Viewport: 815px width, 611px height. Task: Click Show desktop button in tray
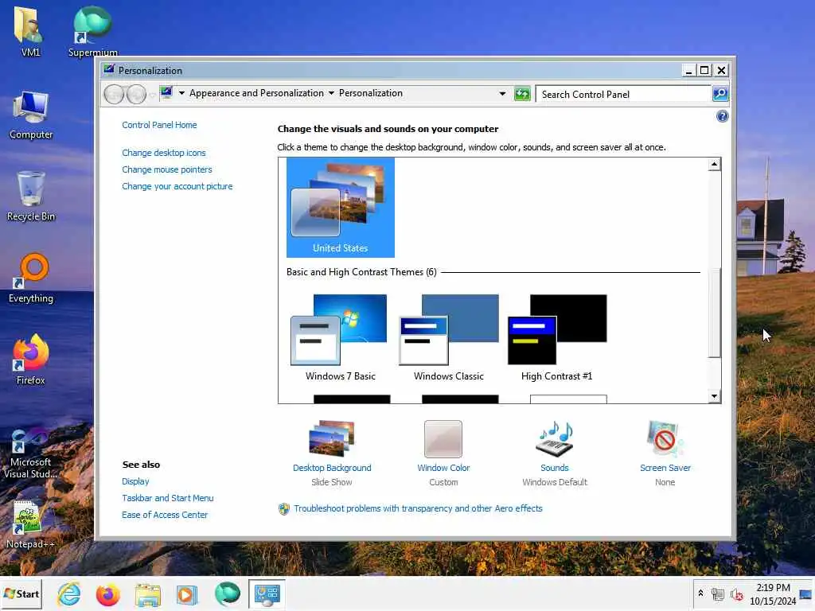pos(806,594)
